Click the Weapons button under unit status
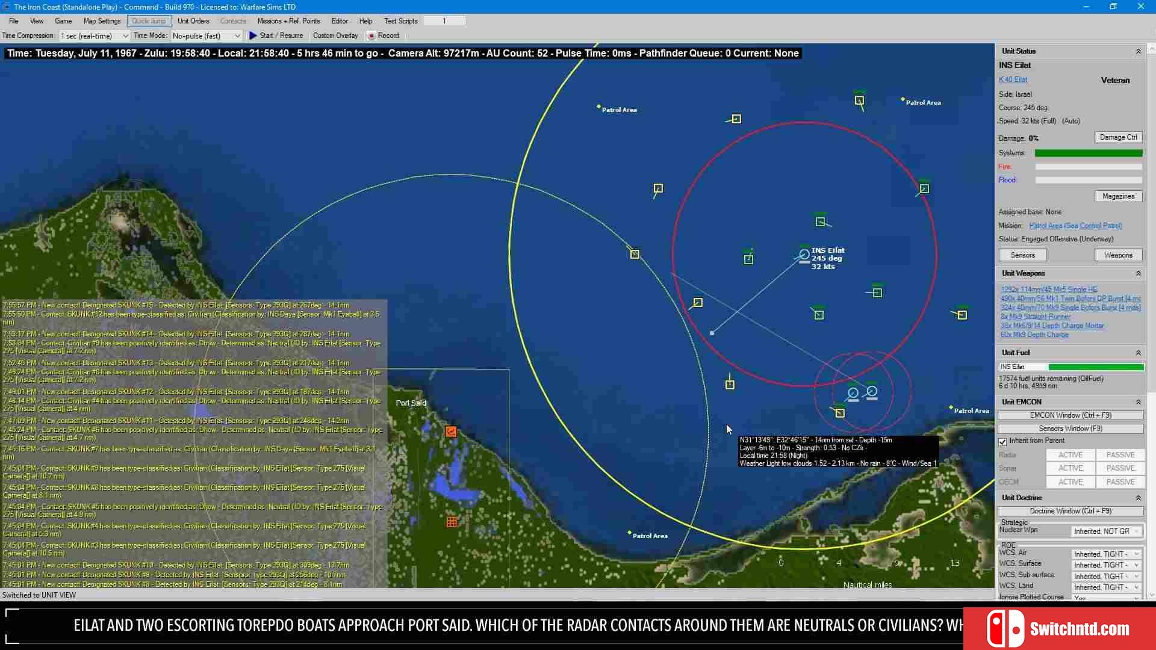This screenshot has height=650, width=1156. point(1118,255)
